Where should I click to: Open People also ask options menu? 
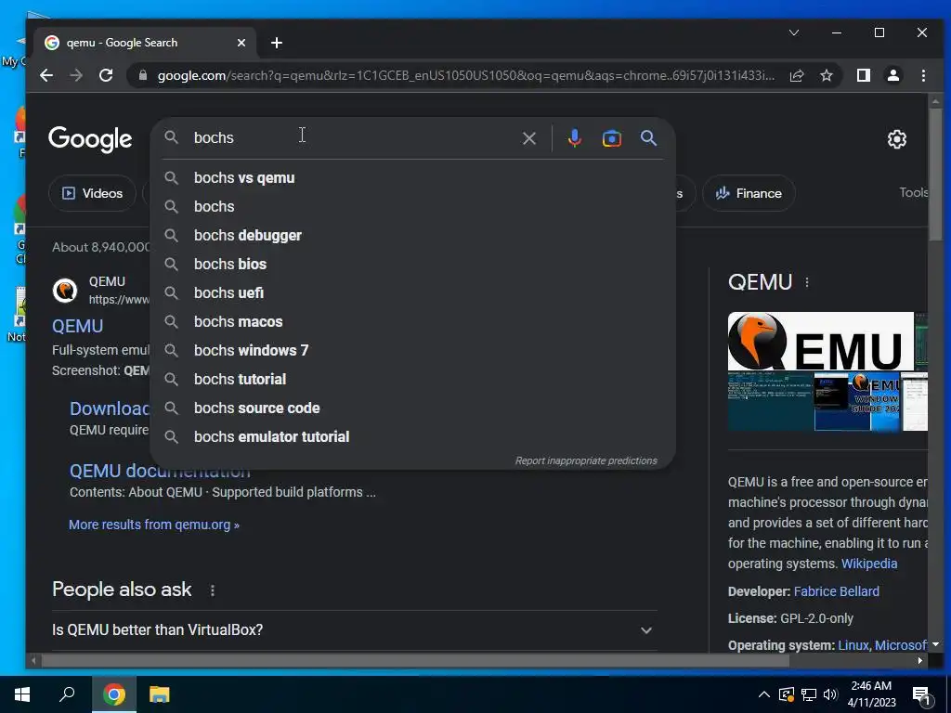point(213,590)
